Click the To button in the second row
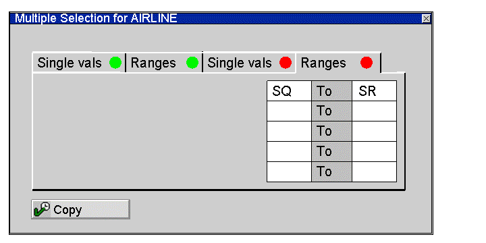486x243 pixels. [x=331, y=111]
